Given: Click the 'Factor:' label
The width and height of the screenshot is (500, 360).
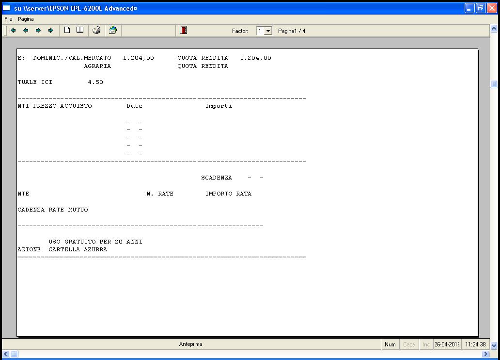Looking at the screenshot, I should 240,31.
